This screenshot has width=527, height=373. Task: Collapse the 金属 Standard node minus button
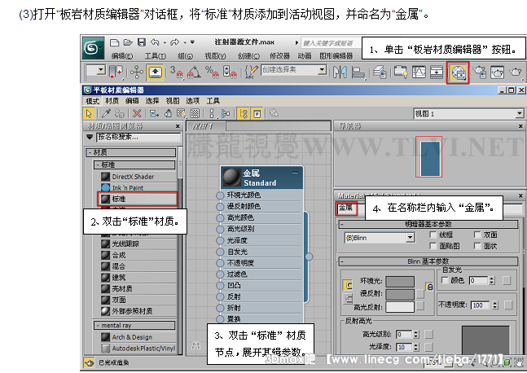click(295, 173)
